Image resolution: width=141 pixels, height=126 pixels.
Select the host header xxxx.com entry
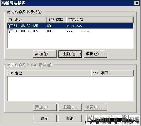pyautogui.click(x=74, y=26)
